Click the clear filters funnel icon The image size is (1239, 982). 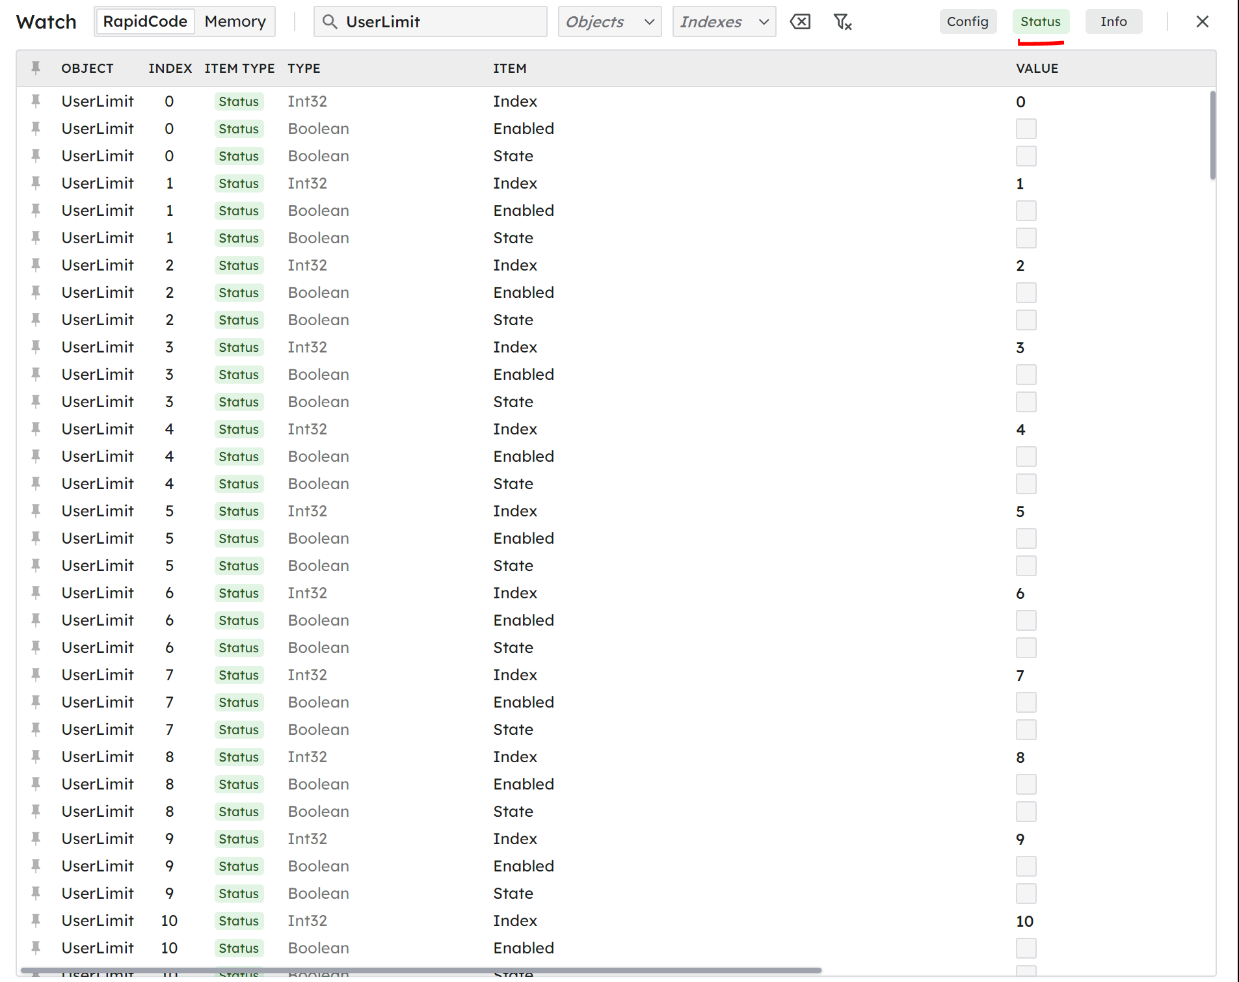click(842, 22)
